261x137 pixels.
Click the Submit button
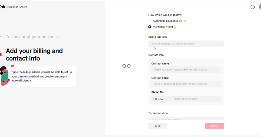pos(214,126)
